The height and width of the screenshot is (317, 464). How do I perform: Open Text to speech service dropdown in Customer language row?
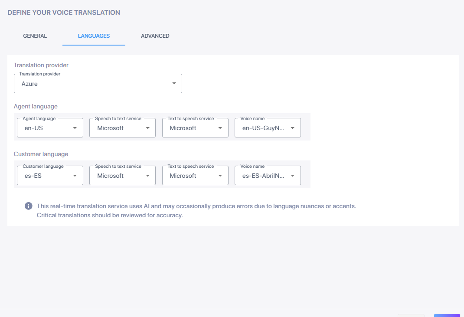pyautogui.click(x=195, y=176)
